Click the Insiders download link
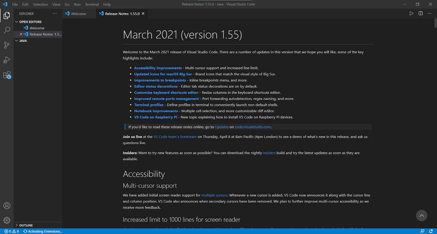The height and width of the screenshot is (234, 437). (x=269, y=153)
